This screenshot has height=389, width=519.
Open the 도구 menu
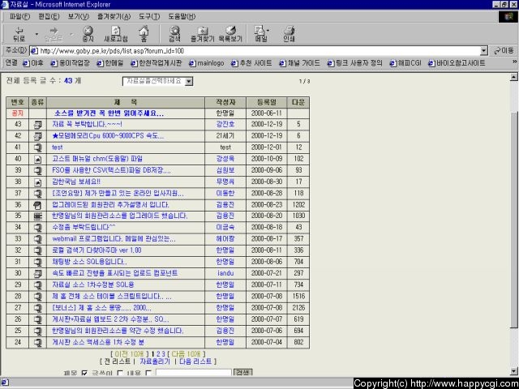pyautogui.click(x=149, y=16)
